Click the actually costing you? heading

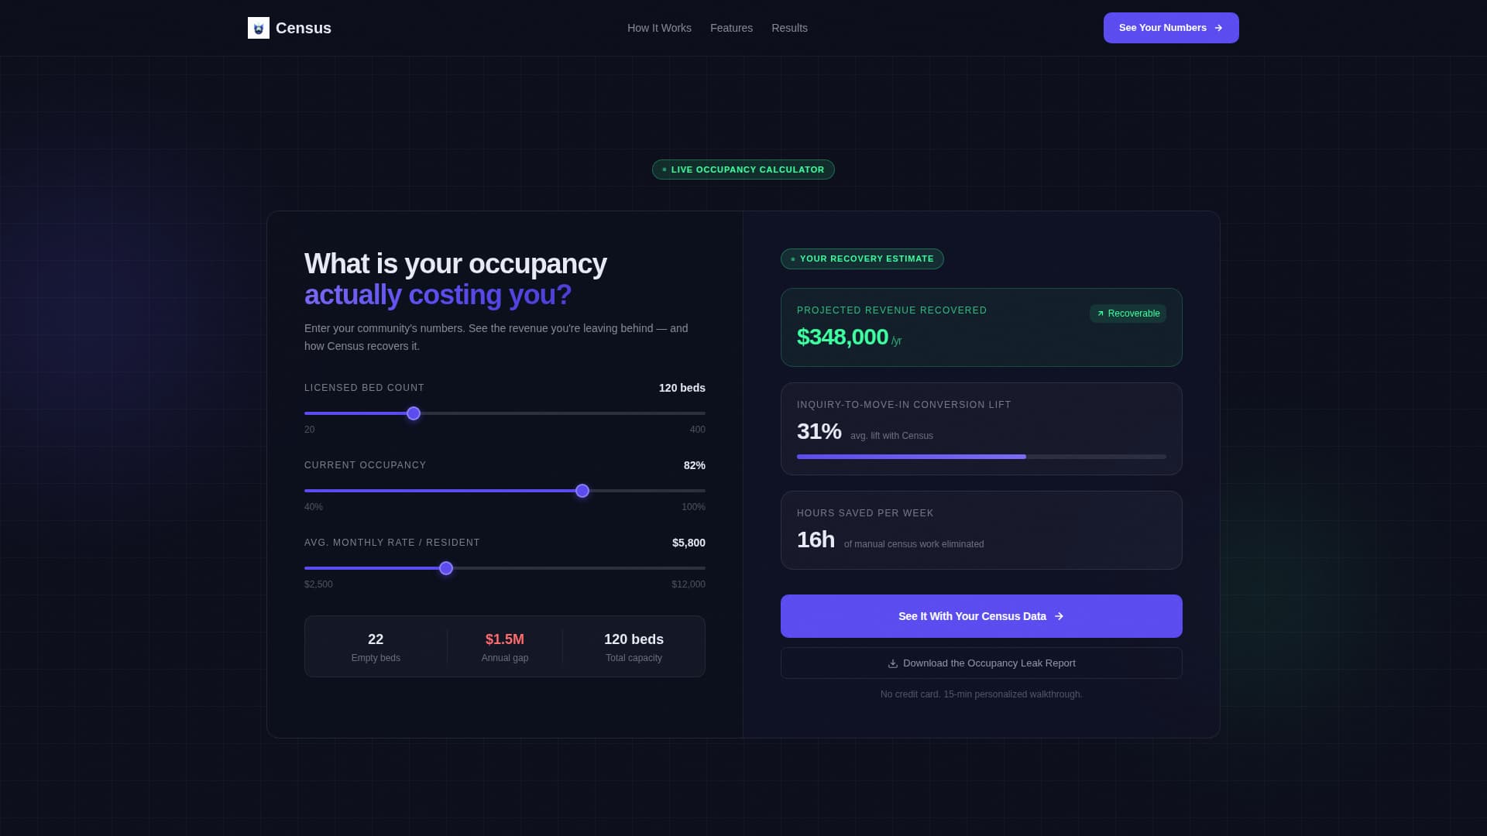(x=438, y=295)
